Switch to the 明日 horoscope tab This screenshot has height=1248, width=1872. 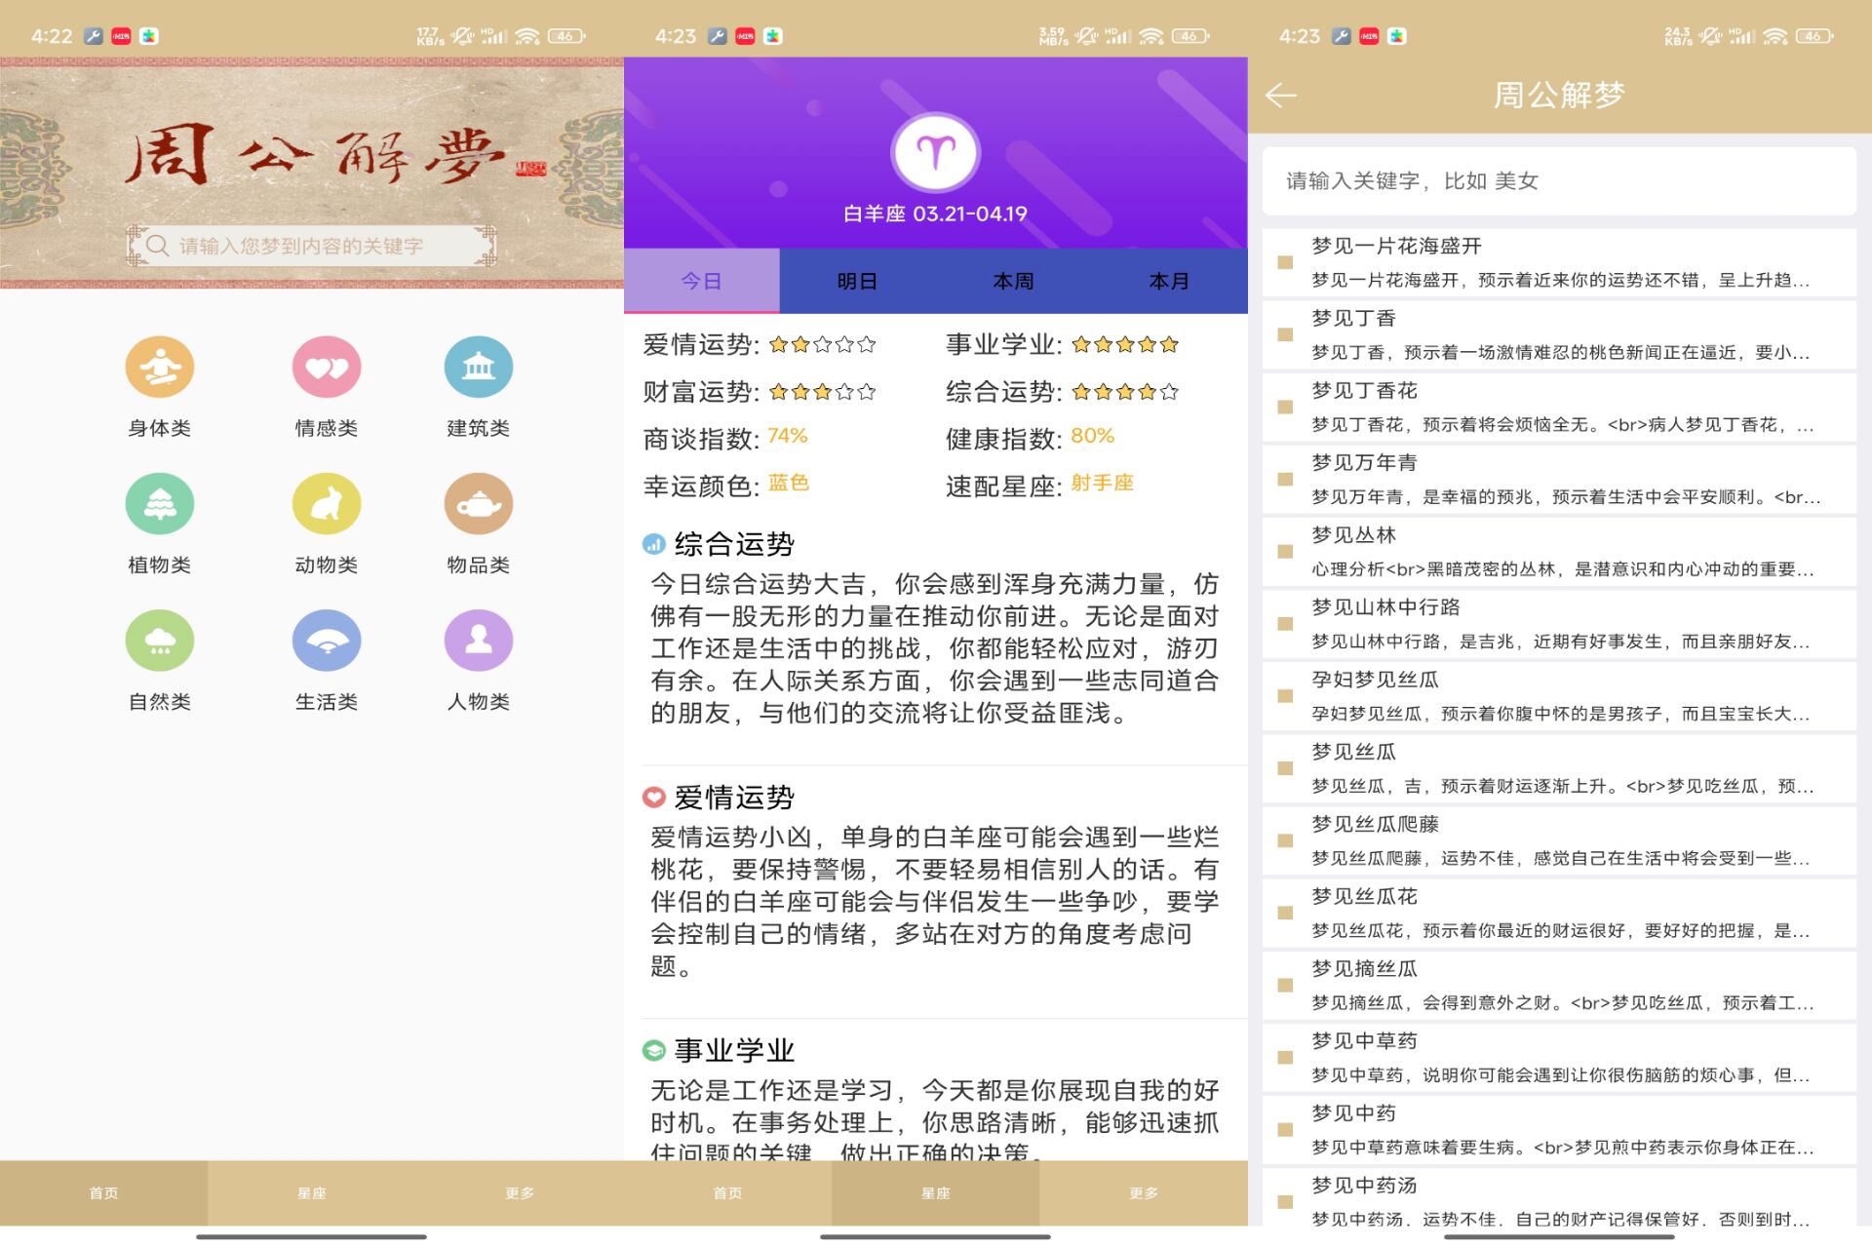[x=856, y=281]
